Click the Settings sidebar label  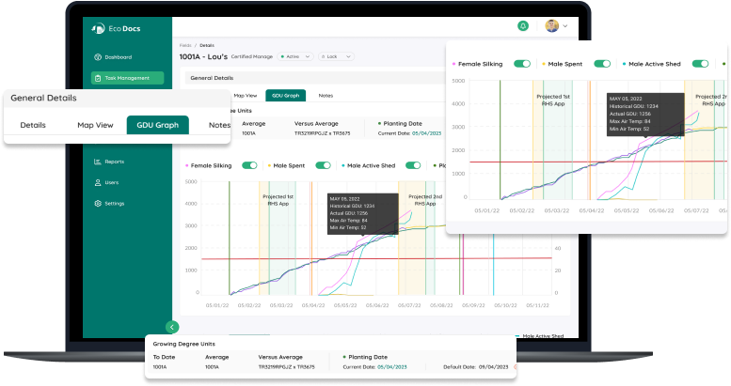[114, 204]
